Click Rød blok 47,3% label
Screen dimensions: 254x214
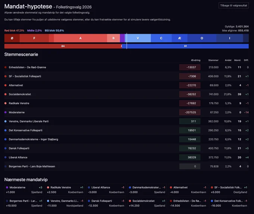(x=14, y=31)
